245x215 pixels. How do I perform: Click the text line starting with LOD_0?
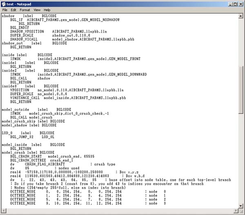(24, 133)
